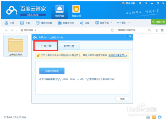Open the grid apps icon in status bar
The image size is (167, 121).
[x=148, y=117]
